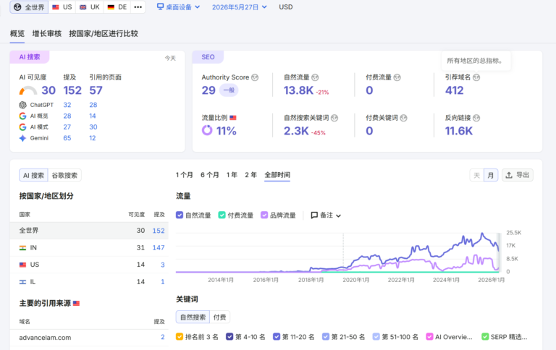Click the ChatGPT logo icon

(22, 105)
